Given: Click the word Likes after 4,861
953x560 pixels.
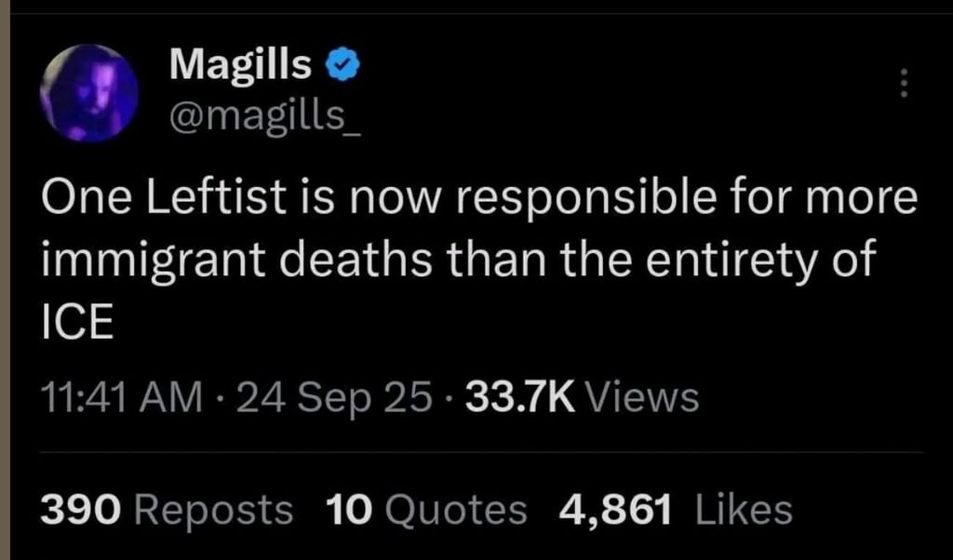Looking at the screenshot, I should click(x=744, y=509).
